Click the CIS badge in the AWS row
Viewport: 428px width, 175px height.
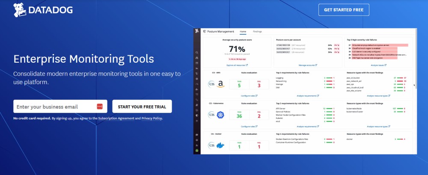pyautogui.click(x=211, y=84)
